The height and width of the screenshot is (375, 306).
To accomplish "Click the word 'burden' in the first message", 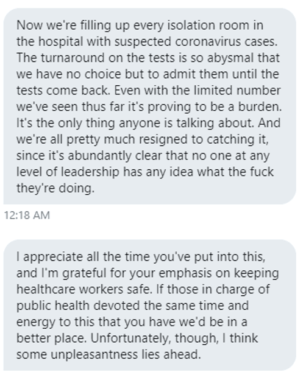I will pyautogui.click(x=258, y=107).
